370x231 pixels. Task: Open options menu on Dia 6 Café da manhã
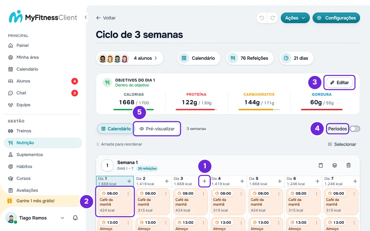click(x=317, y=194)
